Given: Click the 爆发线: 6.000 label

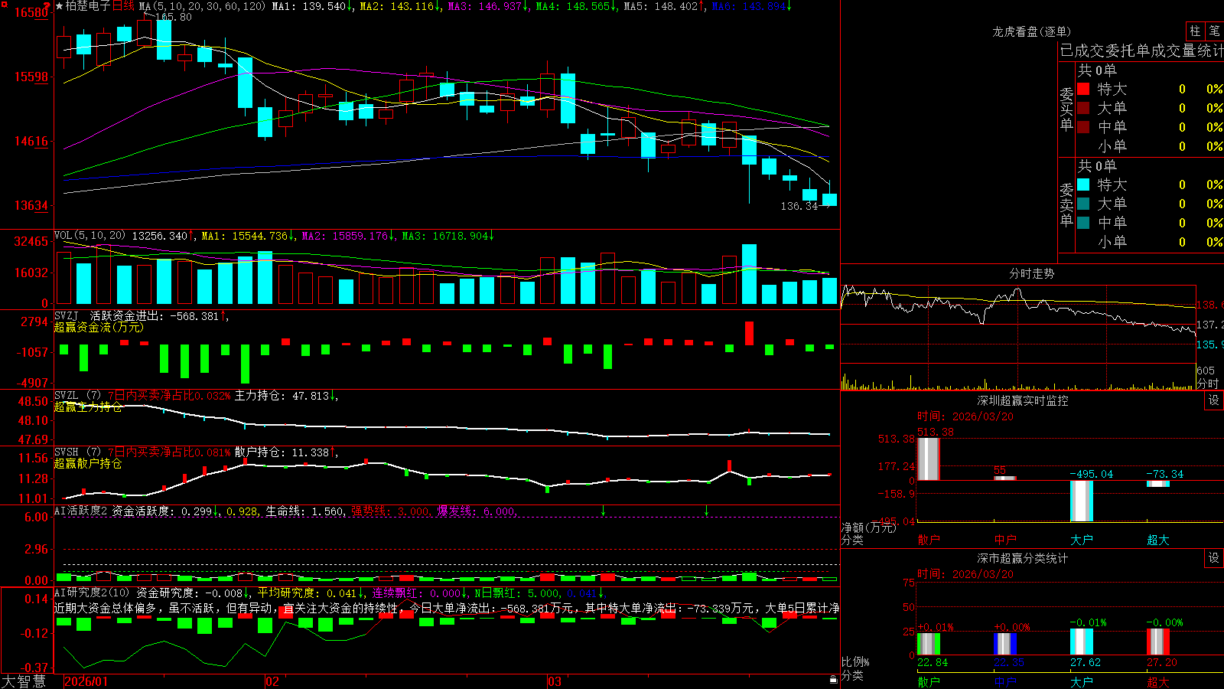Looking at the screenshot, I should click(477, 511).
